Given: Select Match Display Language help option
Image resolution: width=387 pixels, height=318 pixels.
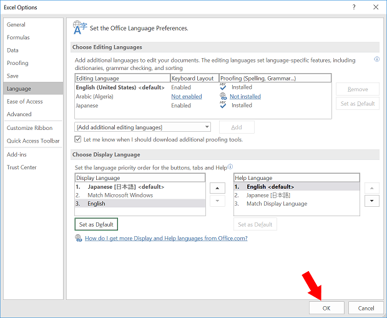Looking at the screenshot, I should tap(296, 204).
